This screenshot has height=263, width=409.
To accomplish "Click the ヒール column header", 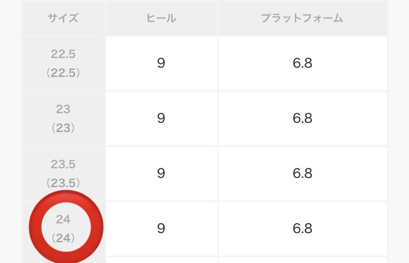I will pos(161,18).
